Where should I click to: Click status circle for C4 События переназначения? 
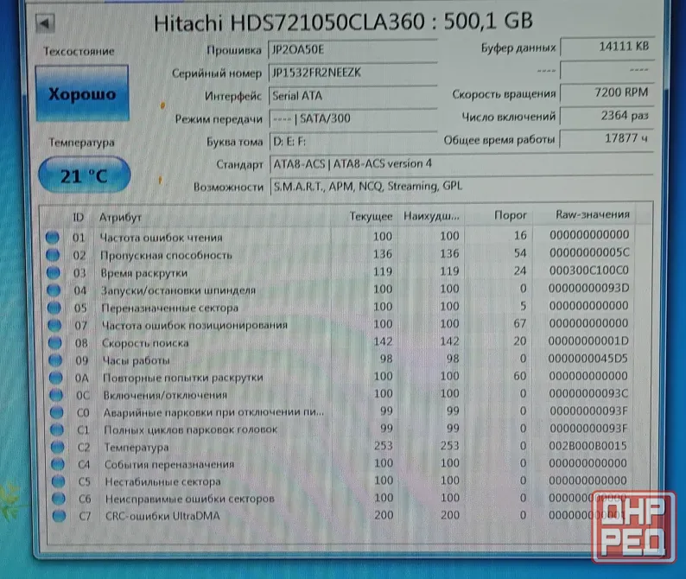click(58, 464)
